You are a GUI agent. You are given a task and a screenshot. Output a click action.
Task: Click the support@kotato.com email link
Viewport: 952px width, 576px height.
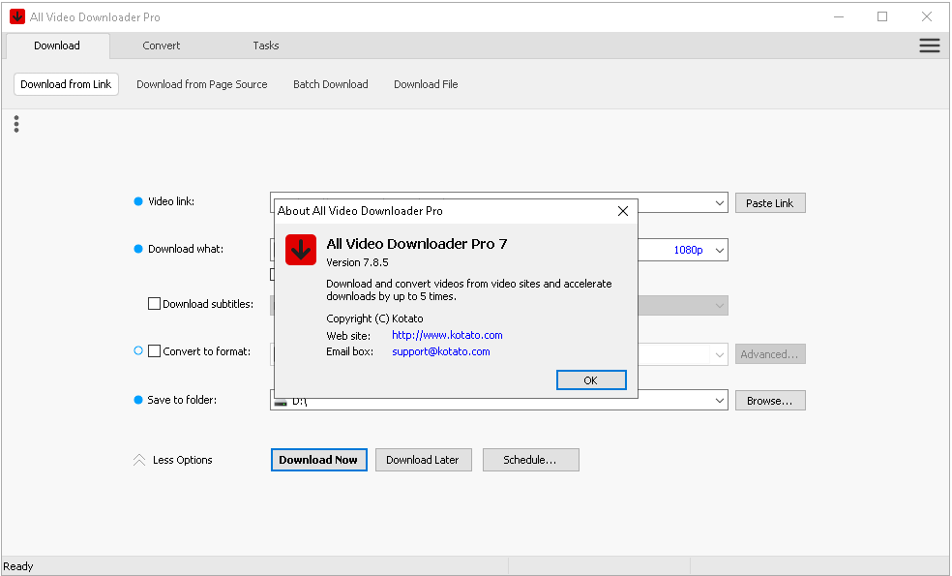coord(441,351)
